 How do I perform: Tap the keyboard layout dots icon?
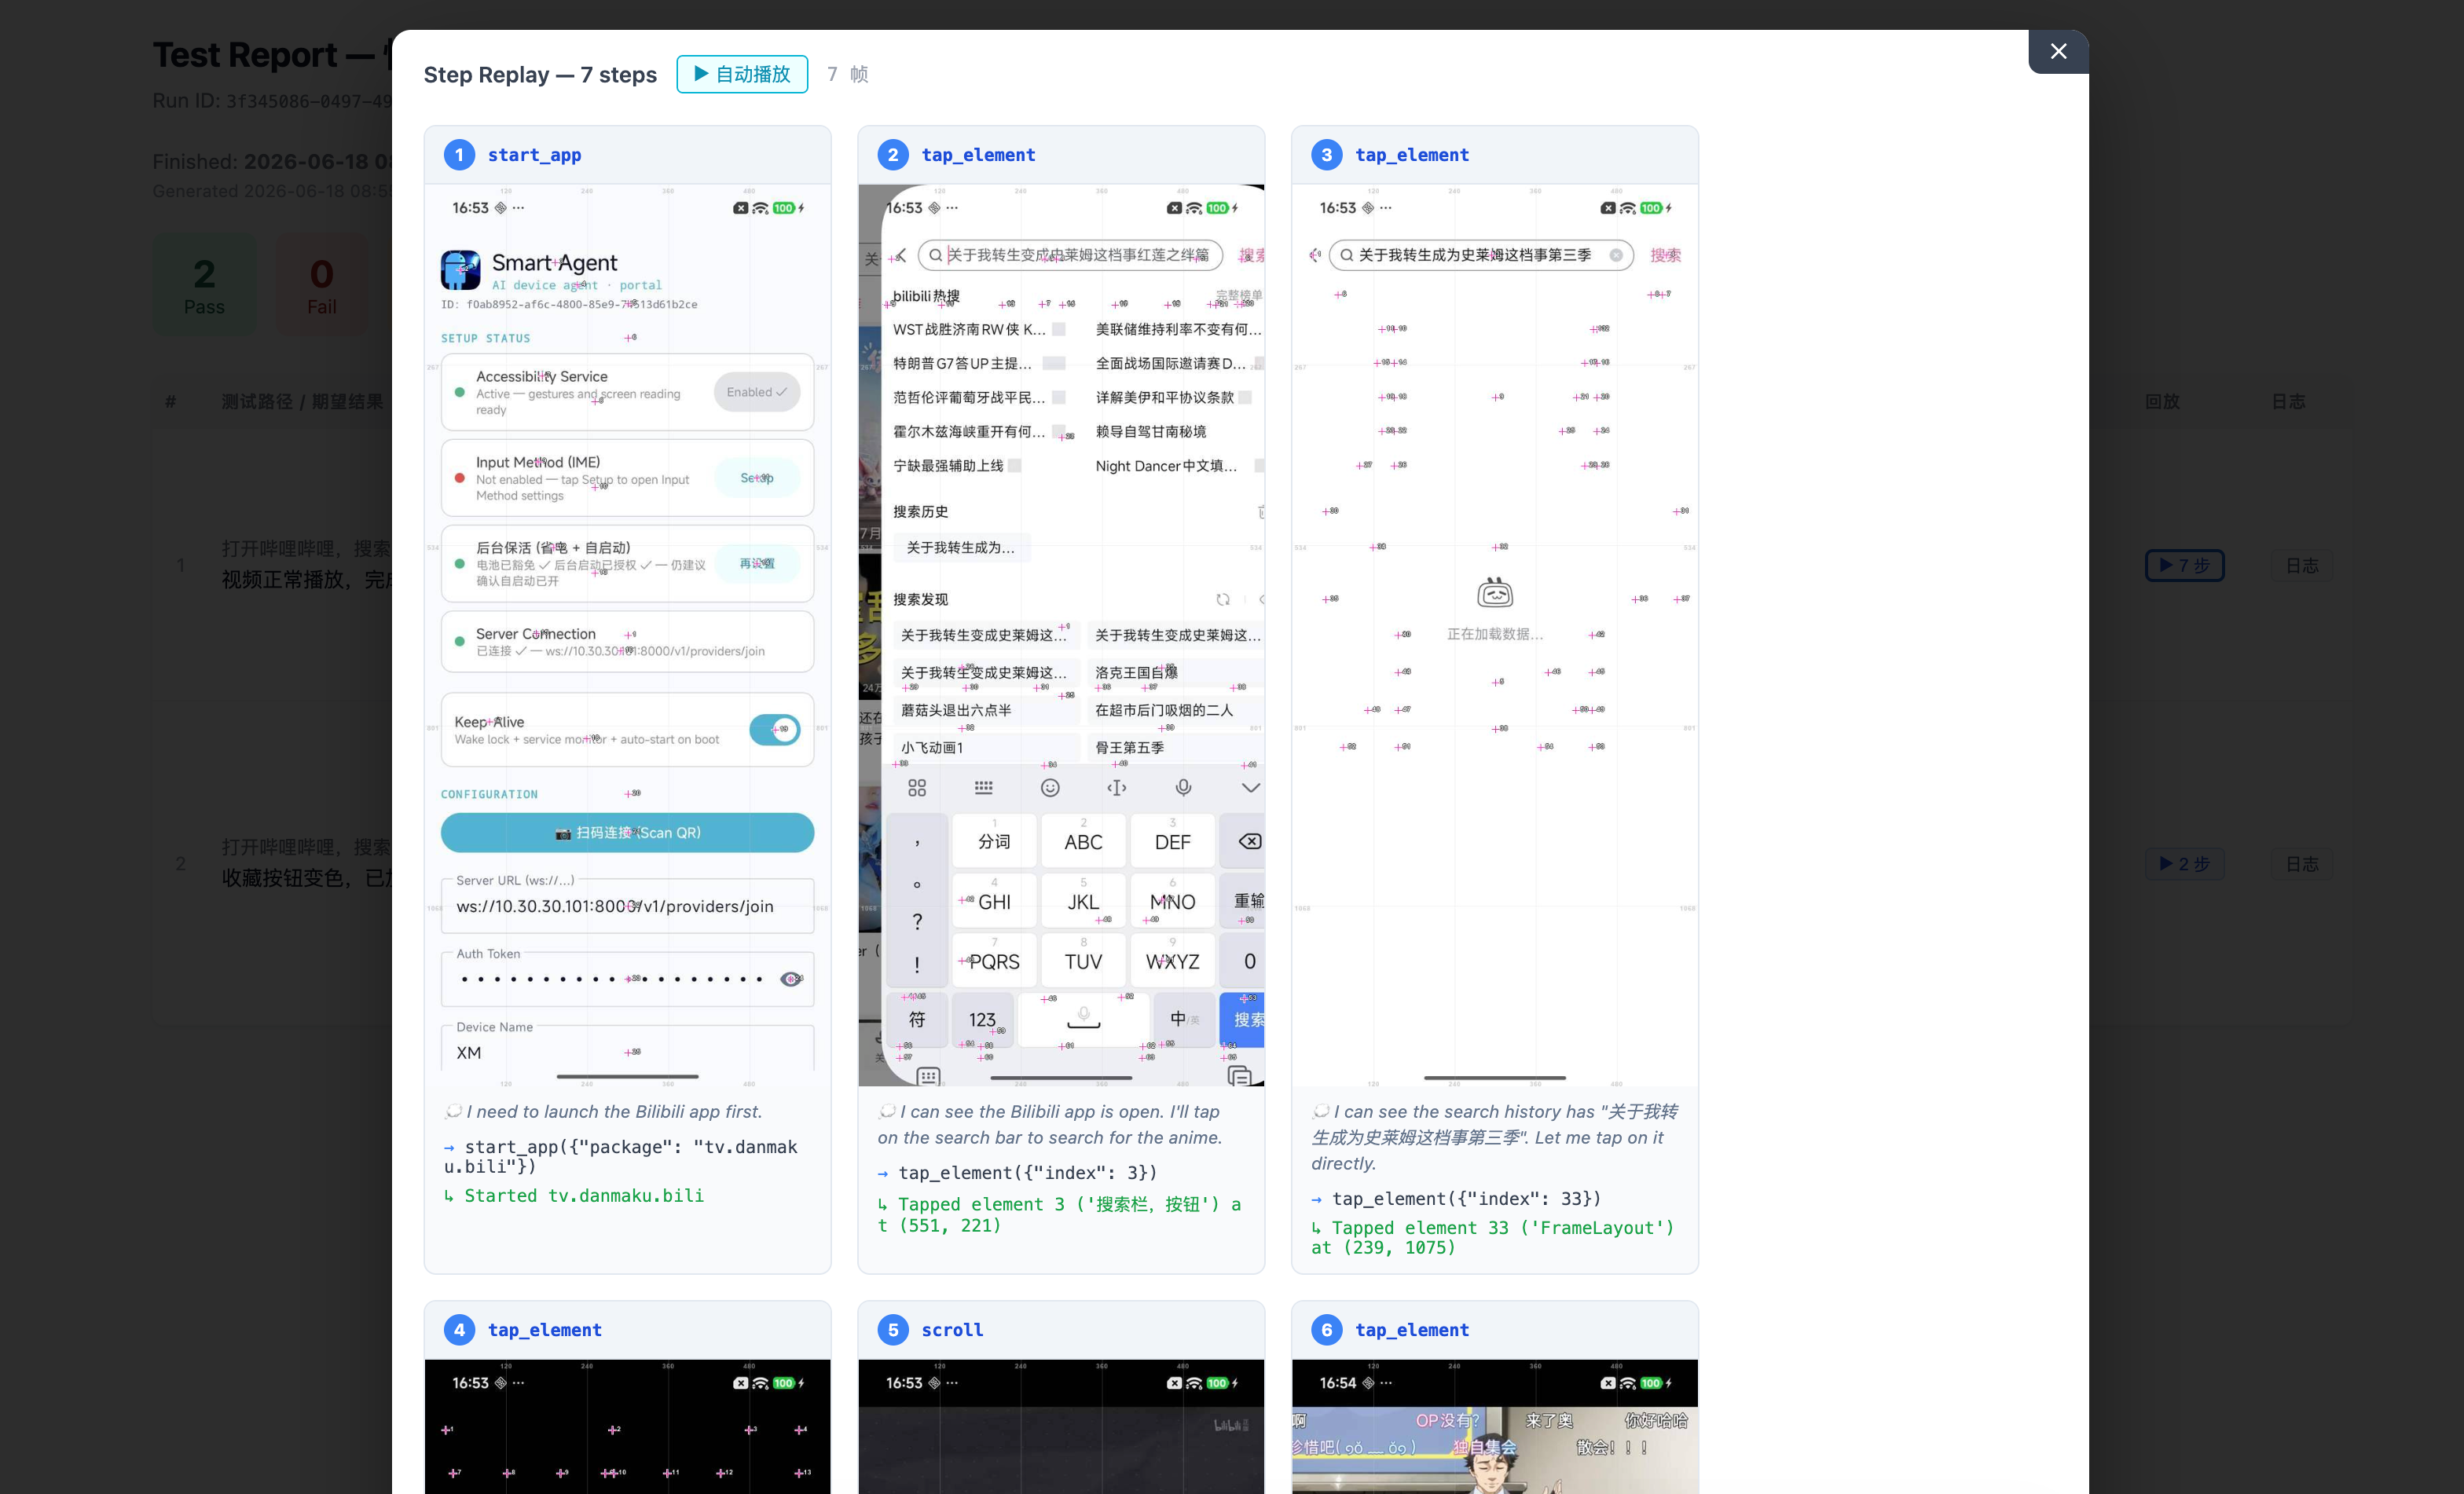(x=984, y=788)
